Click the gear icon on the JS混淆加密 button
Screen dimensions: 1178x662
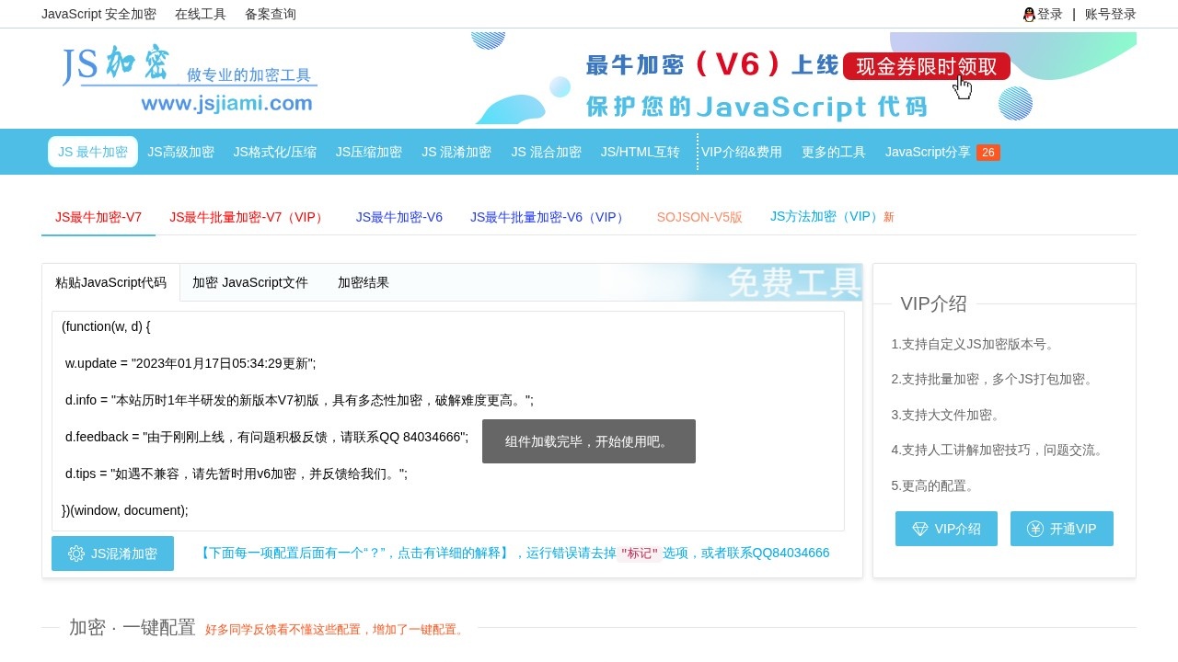point(76,554)
